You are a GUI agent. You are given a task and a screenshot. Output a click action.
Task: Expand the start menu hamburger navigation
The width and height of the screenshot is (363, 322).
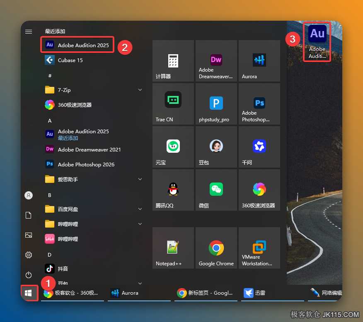(x=29, y=31)
